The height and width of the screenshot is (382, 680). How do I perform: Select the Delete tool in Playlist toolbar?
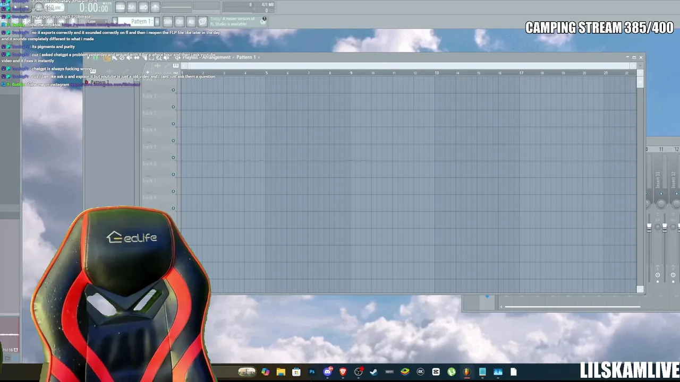click(x=123, y=57)
